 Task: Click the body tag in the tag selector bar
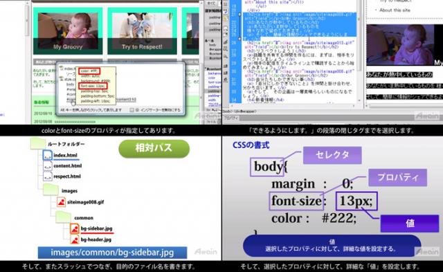(x=226, y=111)
